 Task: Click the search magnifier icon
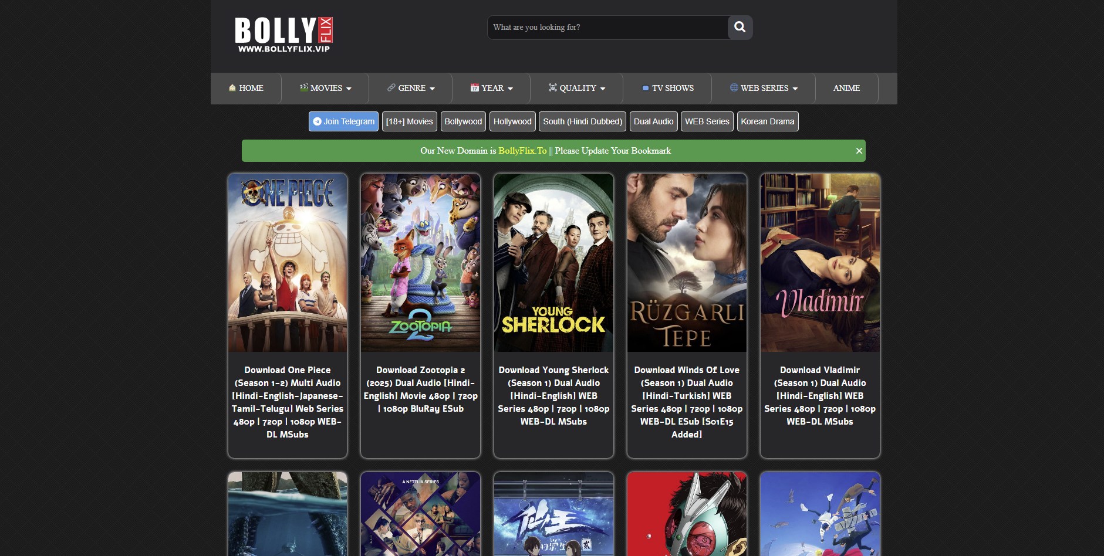739,27
